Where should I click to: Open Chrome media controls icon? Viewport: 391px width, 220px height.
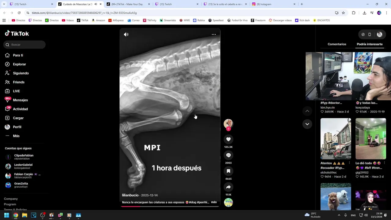click(x=372, y=13)
